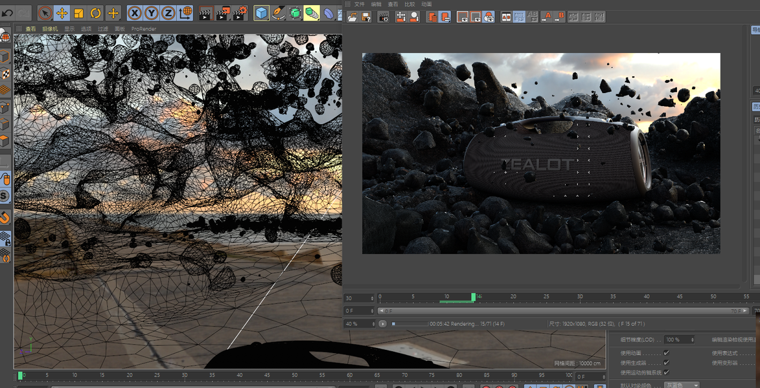Toggle the X axis lock
Screen dimensions: 760x388
coord(135,13)
